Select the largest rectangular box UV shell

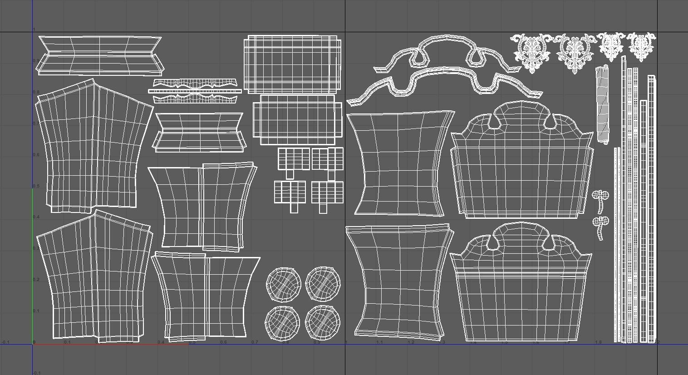pyautogui.click(x=293, y=64)
